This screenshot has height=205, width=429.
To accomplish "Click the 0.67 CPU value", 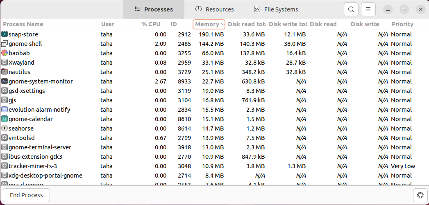I will [161, 138].
